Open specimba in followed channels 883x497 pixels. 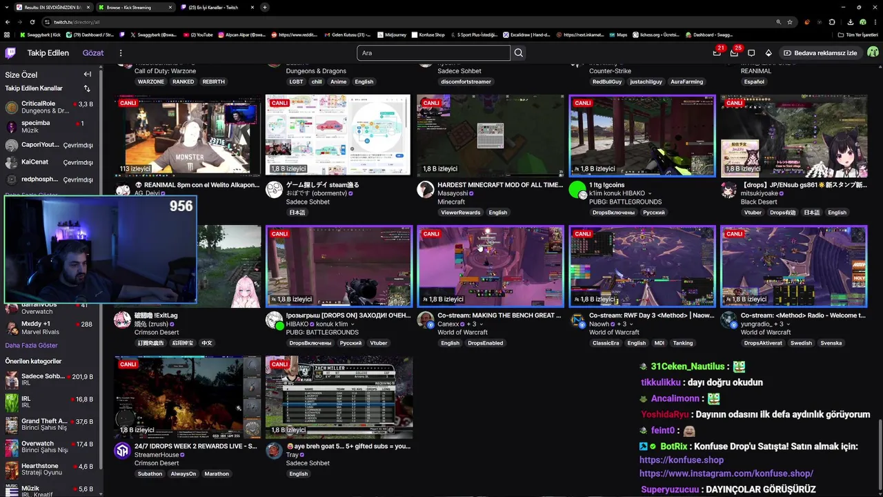48,126
